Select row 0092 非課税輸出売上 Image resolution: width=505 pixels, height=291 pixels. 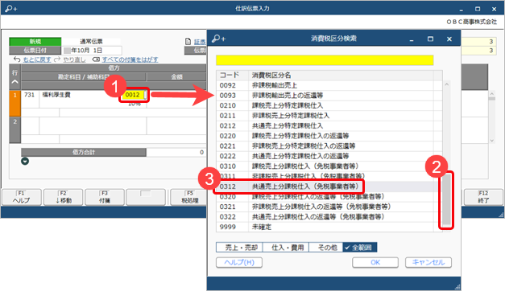pos(325,85)
